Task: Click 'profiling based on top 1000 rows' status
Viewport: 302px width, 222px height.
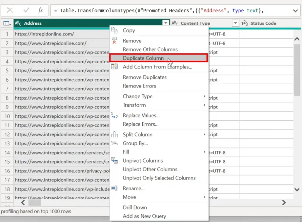Action: point(36,211)
